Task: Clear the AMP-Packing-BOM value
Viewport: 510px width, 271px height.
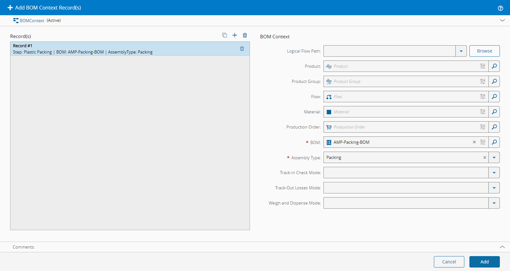Action: [474, 142]
